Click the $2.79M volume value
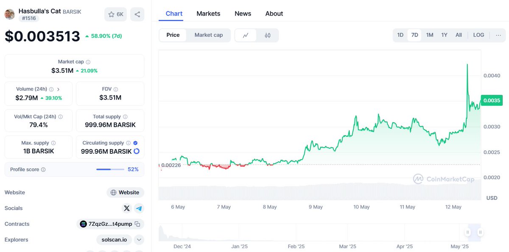Screen dimensions: 509x252 27,98
